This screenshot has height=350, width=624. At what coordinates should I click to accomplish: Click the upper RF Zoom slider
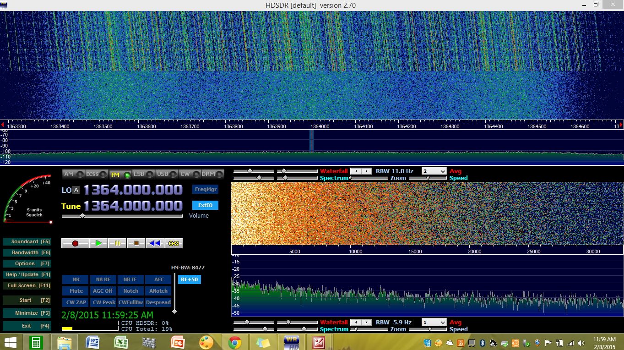(369, 178)
